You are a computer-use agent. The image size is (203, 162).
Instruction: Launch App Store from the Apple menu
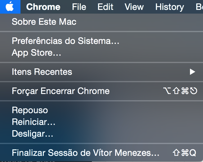click(x=36, y=53)
